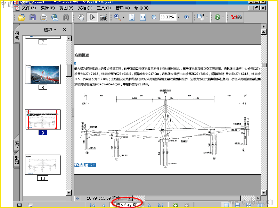This screenshot has height=208, width=278.
Task: Open the Help icon dropdown arrow
Action: click(223, 17)
